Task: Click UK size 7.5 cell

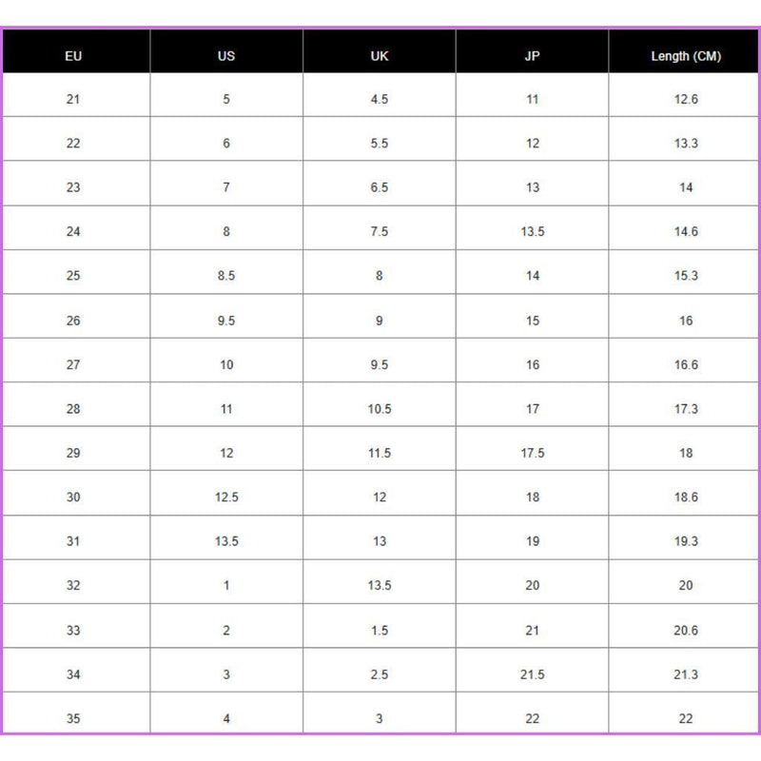Action: pyautogui.click(x=380, y=231)
